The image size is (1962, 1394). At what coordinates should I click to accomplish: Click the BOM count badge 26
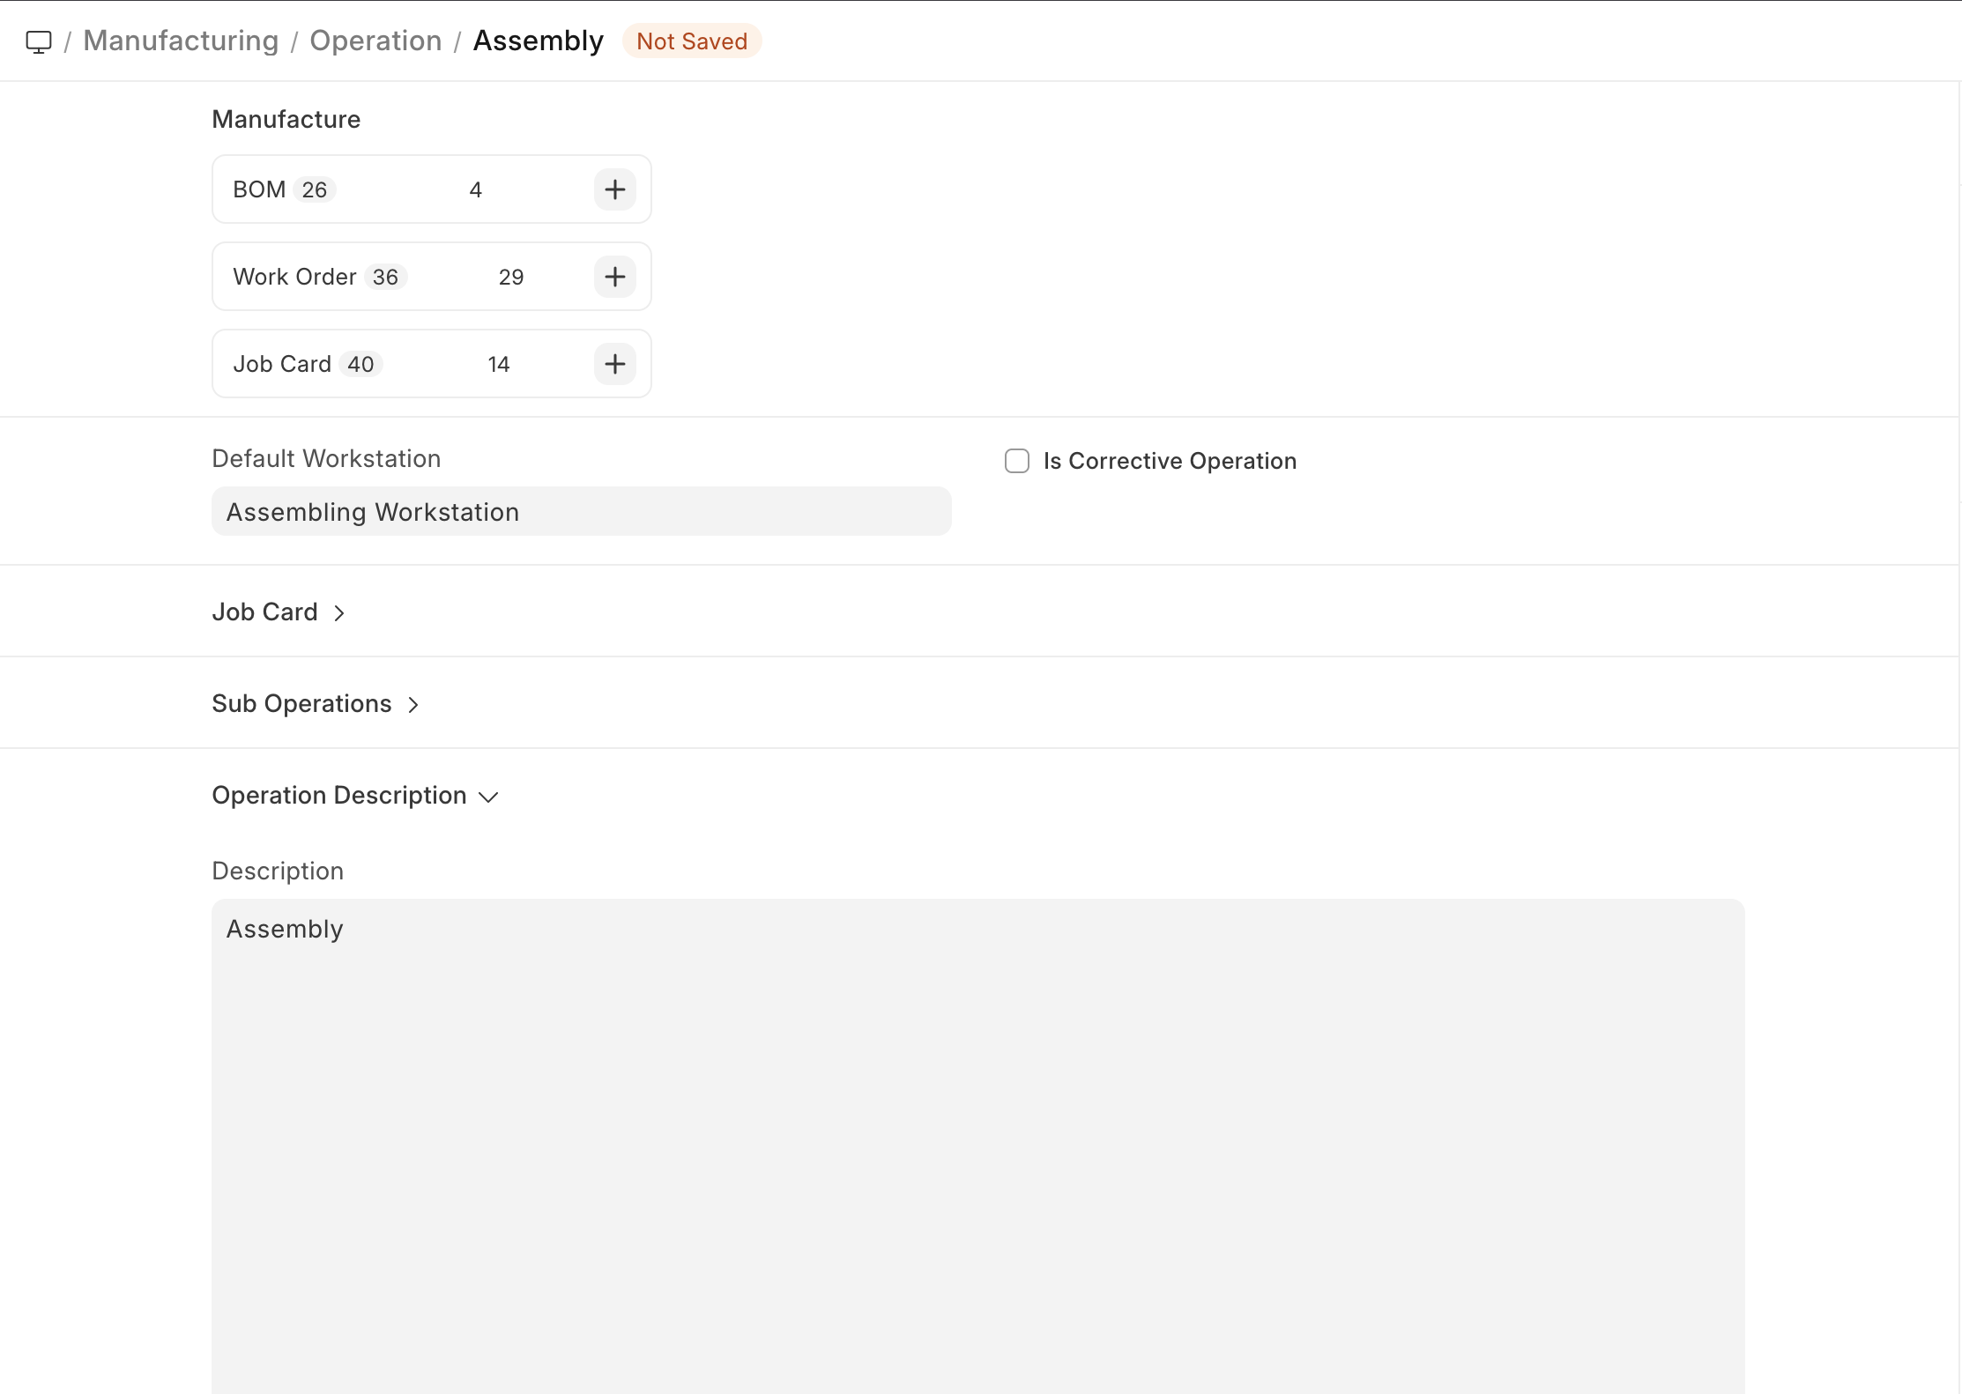tap(314, 190)
